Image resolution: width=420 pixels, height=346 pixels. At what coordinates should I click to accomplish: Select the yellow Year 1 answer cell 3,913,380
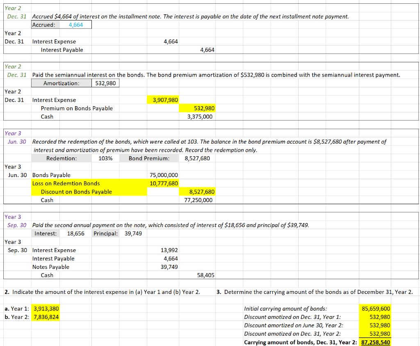click(x=46, y=308)
